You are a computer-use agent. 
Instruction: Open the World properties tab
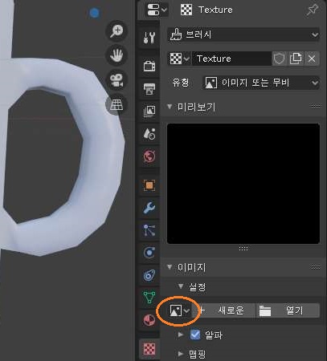[x=149, y=156]
